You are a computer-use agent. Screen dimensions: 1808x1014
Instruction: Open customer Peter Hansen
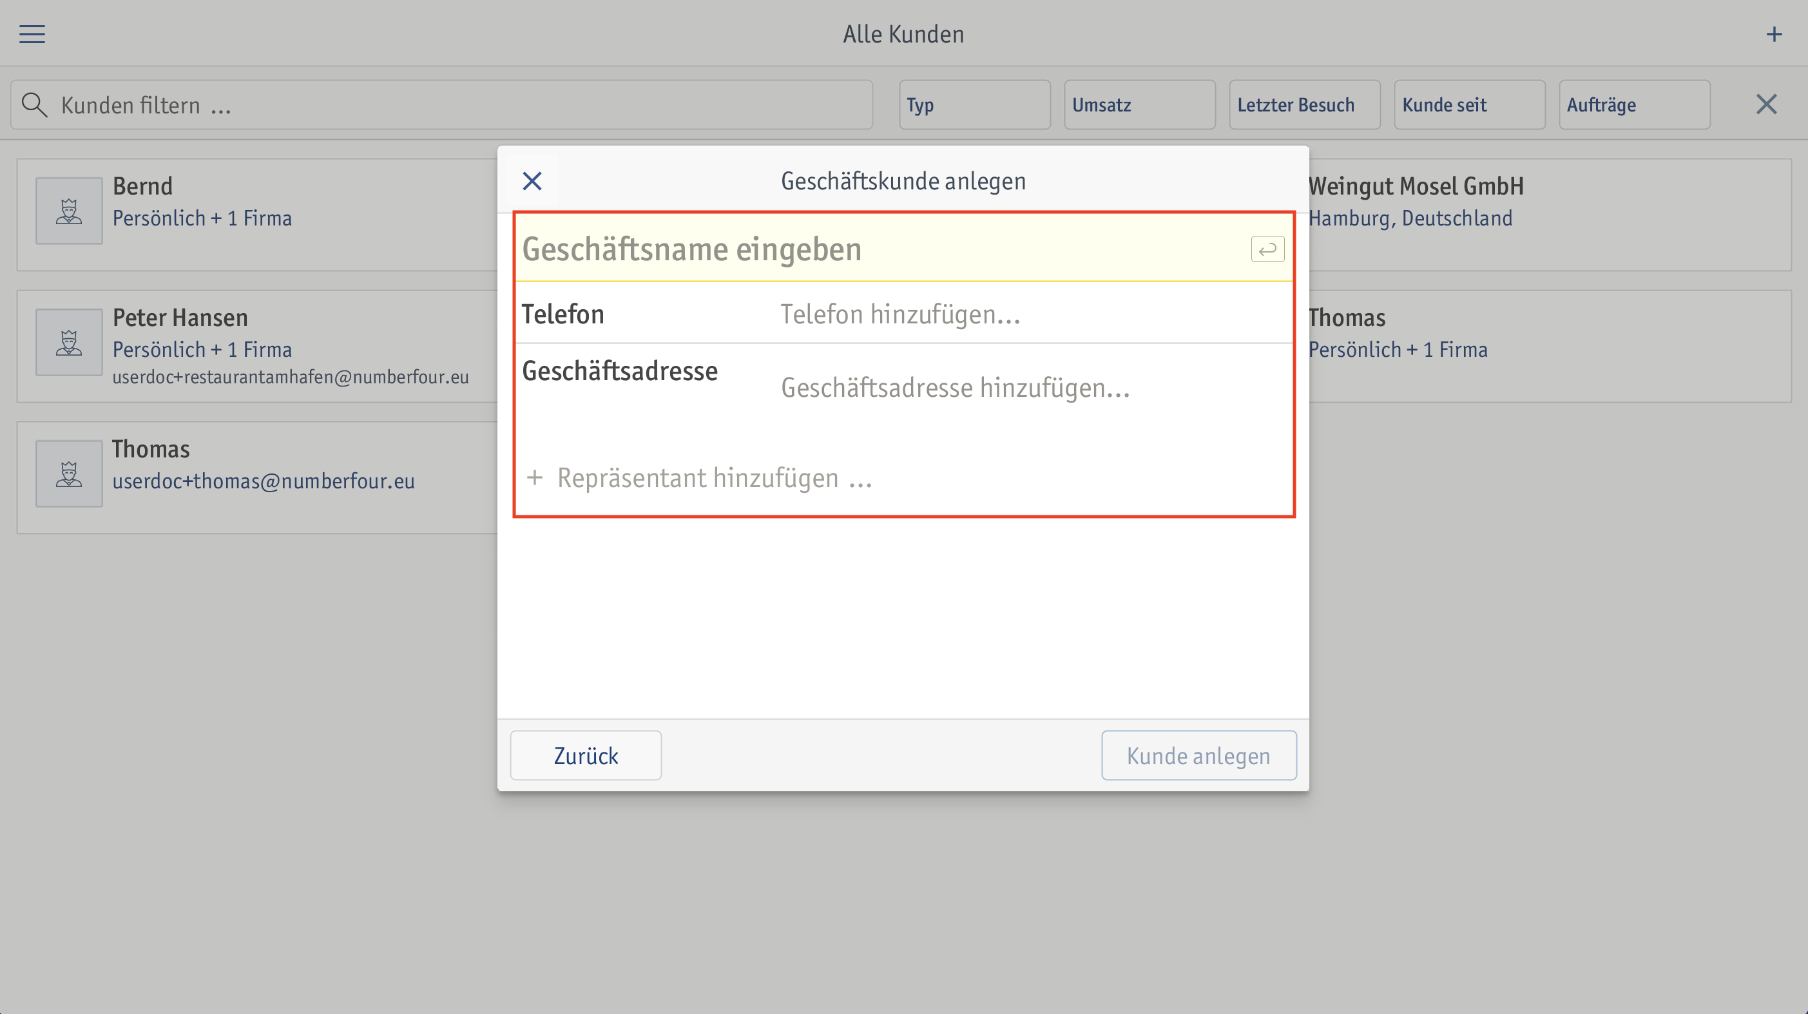click(x=257, y=346)
